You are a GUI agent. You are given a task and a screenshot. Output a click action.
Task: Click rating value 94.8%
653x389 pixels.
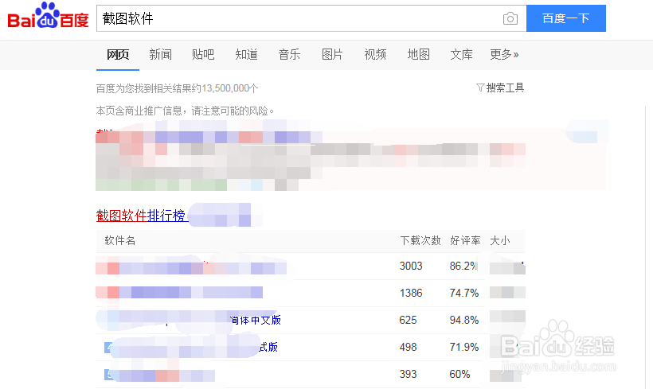tap(464, 321)
